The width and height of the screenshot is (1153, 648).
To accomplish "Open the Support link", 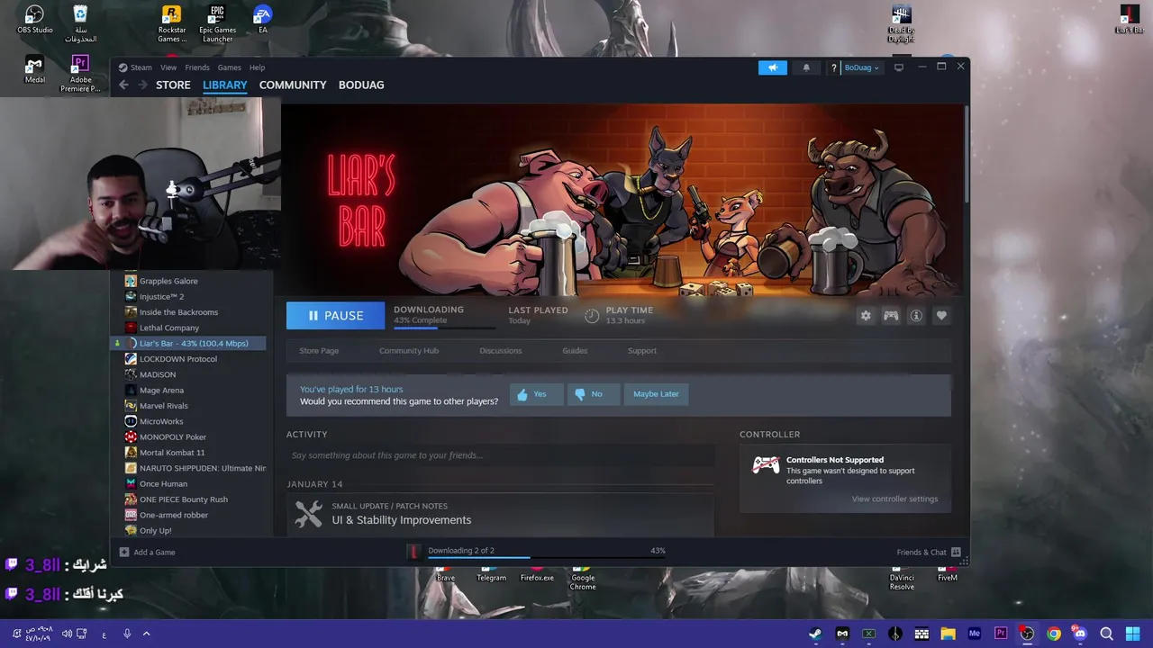I will tap(642, 351).
